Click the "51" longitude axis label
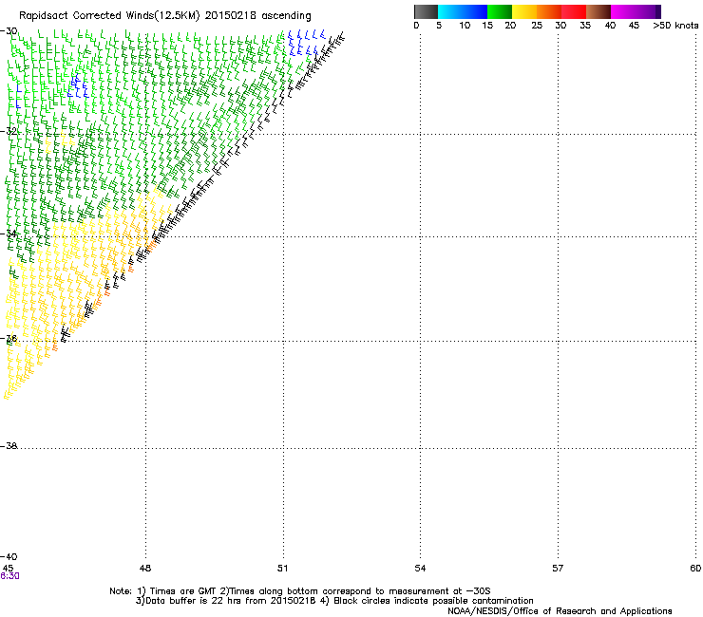This screenshot has width=703, height=617. [282, 569]
